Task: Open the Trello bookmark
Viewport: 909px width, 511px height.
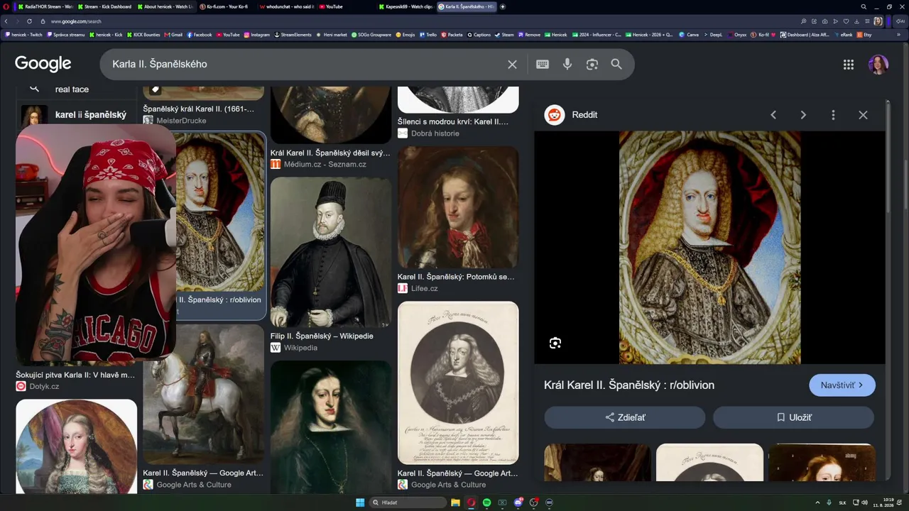Action: [x=428, y=34]
